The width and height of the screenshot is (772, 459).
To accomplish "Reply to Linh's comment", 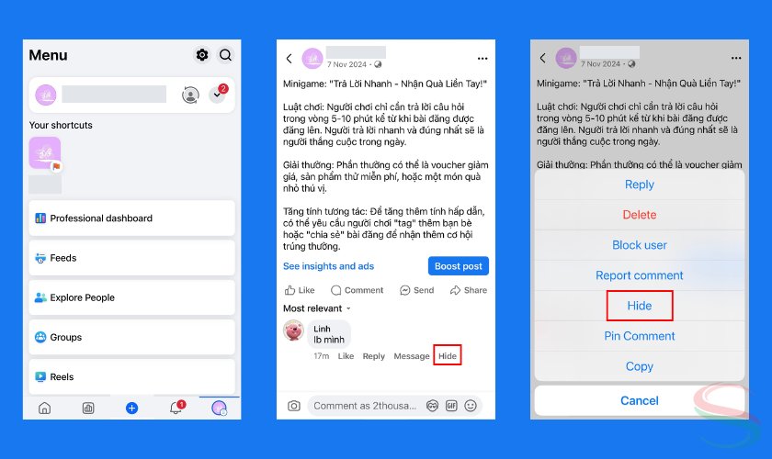I will coord(374,356).
